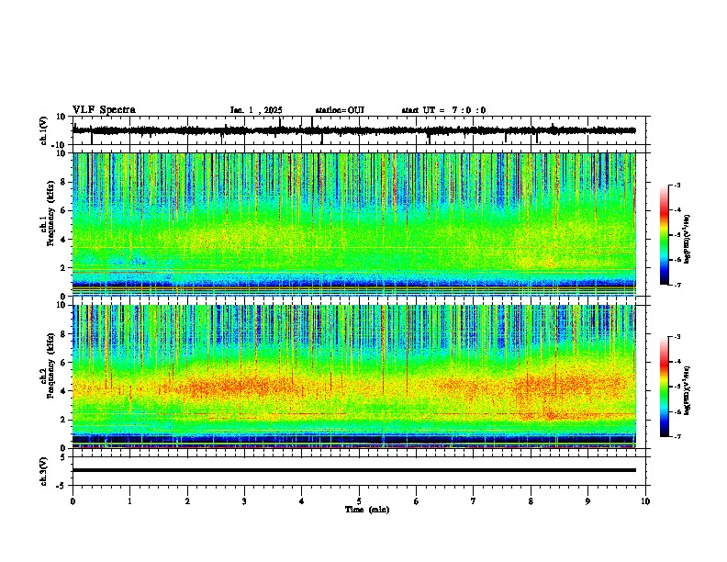Image resolution: width=727 pixels, height=562 pixels.
Task: Click the 'start UT = 7:0:0' label
Action: pyautogui.click(x=443, y=110)
